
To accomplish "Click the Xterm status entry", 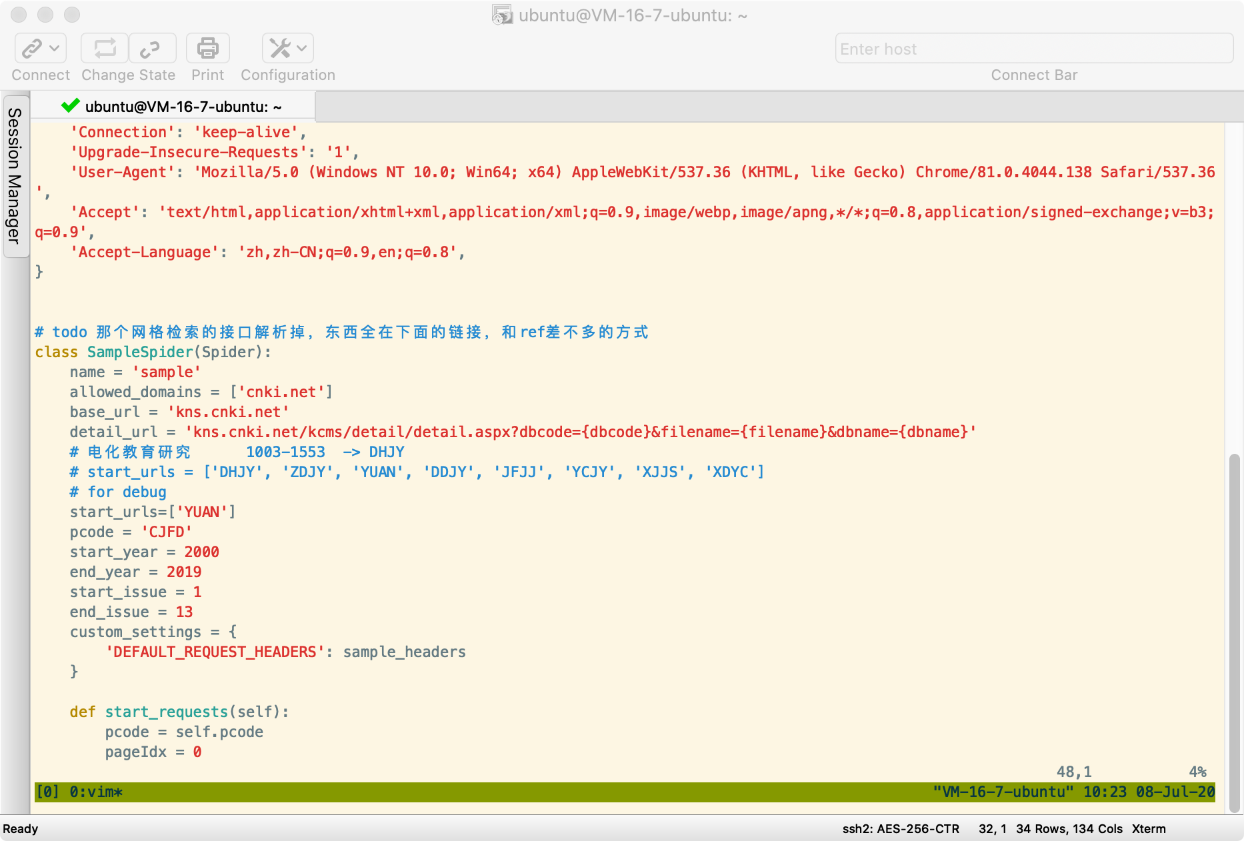I will [x=1149, y=828].
